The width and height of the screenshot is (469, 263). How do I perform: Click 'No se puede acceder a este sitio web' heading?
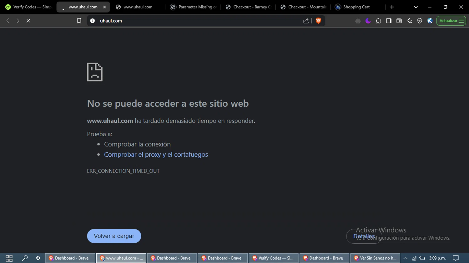pos(168,103)
